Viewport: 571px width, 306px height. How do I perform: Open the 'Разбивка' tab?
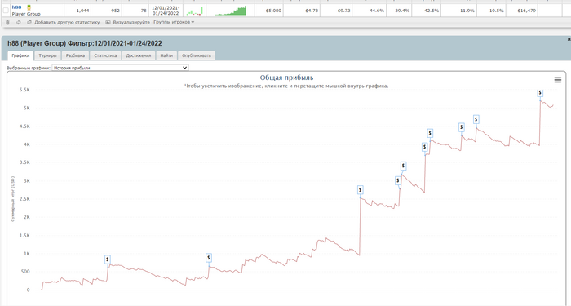[x=75, y=55]
